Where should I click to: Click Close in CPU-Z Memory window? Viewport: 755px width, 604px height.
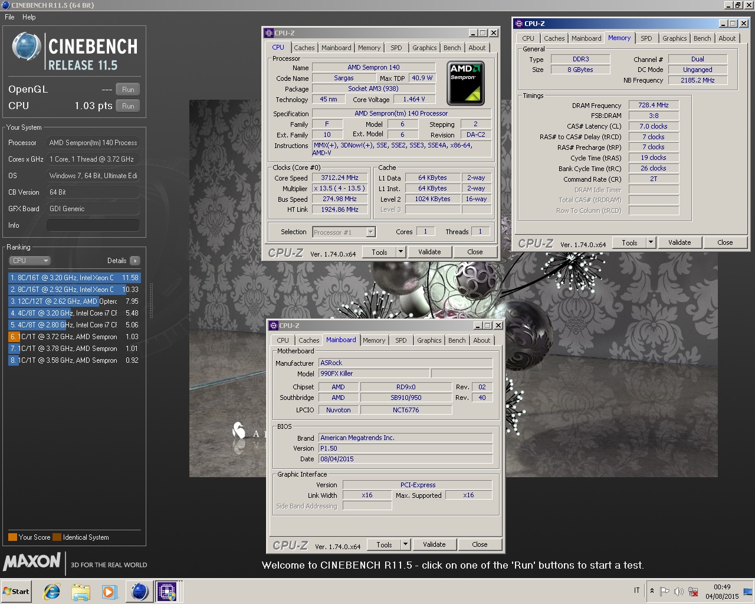pos(725,242)
